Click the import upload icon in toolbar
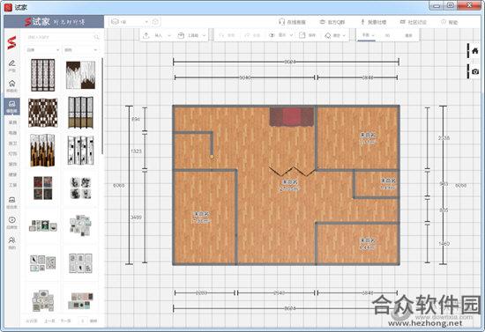 (x=146, y=35)
